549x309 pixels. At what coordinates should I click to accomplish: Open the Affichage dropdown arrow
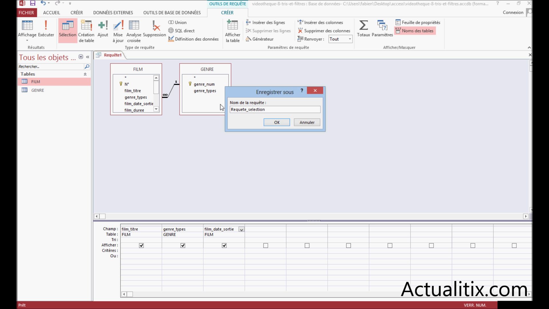pos(27,41)
